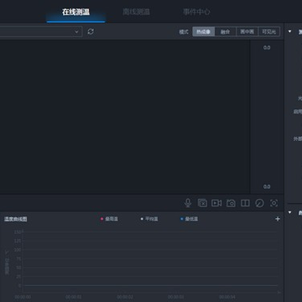The image size is (302, 302).
Task: Click the circular slash tool icon
Action: [259, 203]
